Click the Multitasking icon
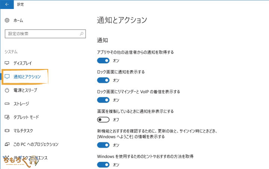The height and width of the screenshot is (169, 269). tap(7, 130)
